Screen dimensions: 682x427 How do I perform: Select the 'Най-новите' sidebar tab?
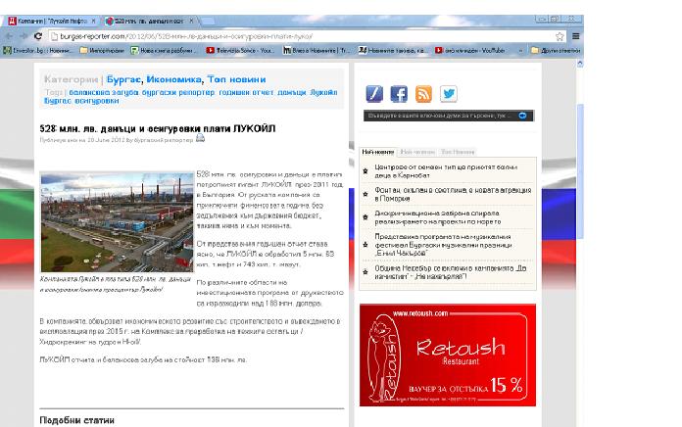point(378,152)
